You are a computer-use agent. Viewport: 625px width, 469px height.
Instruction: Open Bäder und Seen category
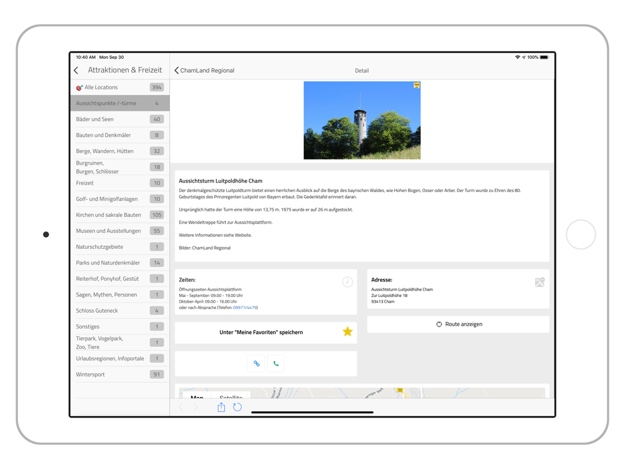point(119,119)
